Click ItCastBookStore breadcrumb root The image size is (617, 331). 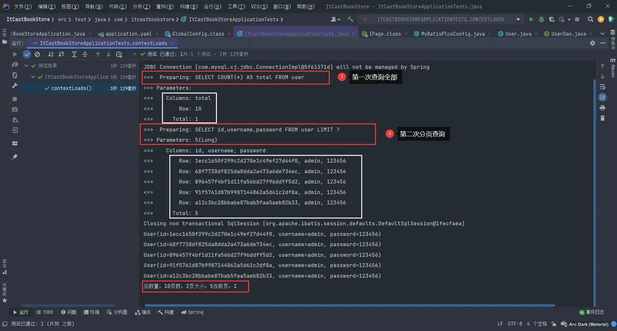point(28,19)
